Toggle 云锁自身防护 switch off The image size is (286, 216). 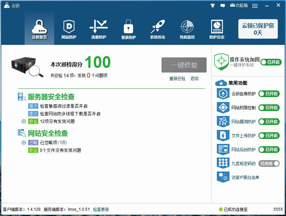point(269,94)
